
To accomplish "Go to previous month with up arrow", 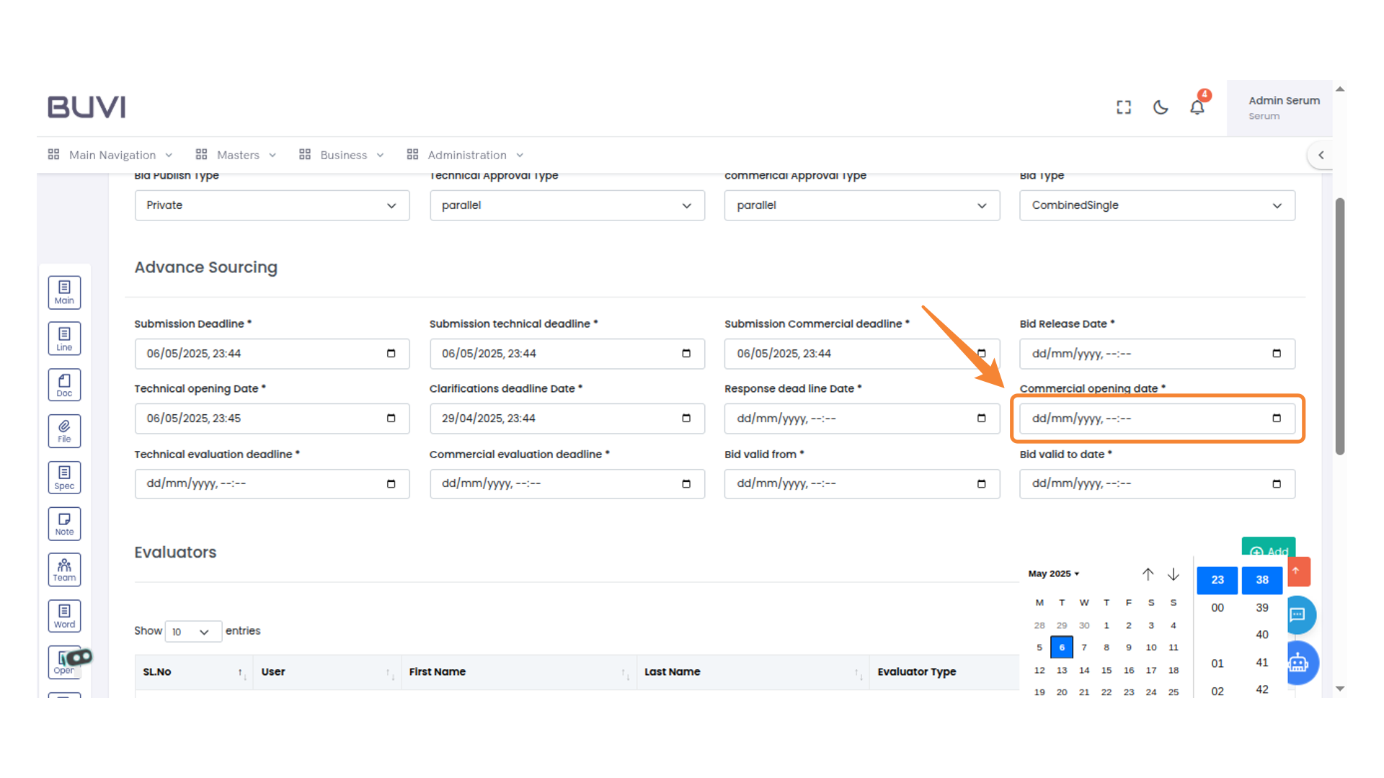I will [x=1148, y=574].
